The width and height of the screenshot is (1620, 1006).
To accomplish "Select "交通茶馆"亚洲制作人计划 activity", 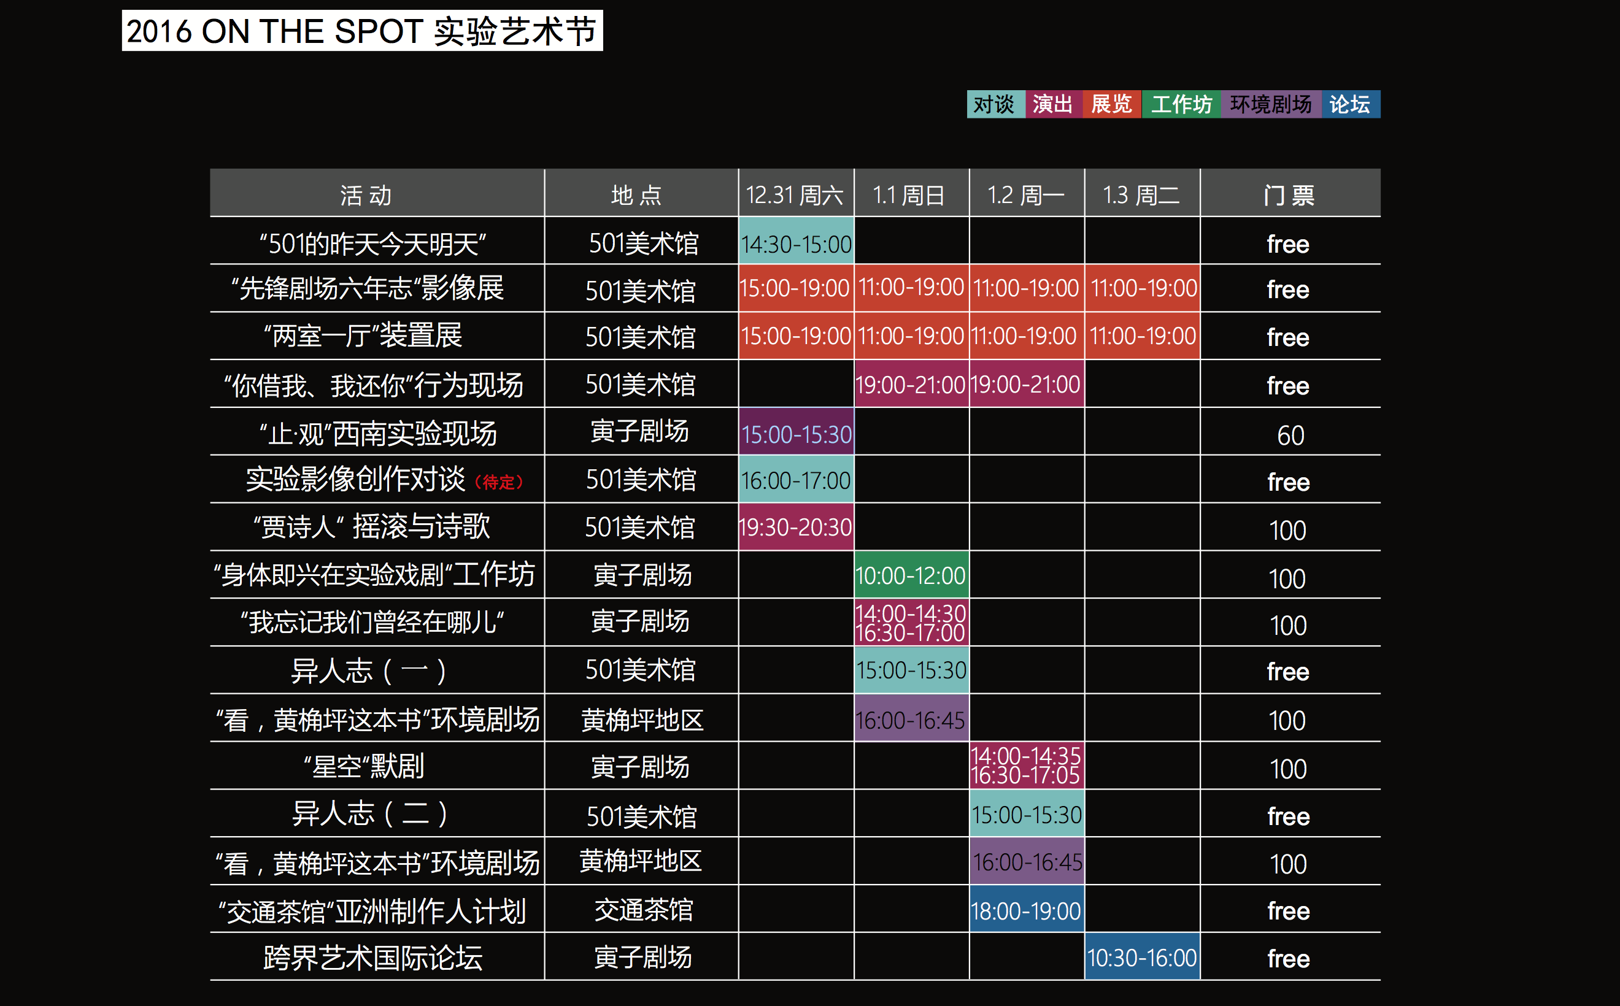I will [372, 911].
